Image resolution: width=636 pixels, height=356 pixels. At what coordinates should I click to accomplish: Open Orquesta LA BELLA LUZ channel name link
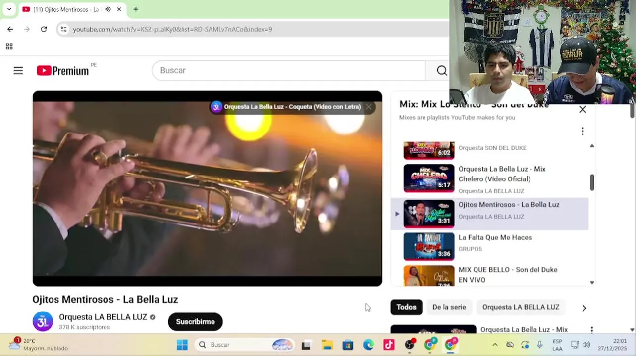click(x=103, y=317)
